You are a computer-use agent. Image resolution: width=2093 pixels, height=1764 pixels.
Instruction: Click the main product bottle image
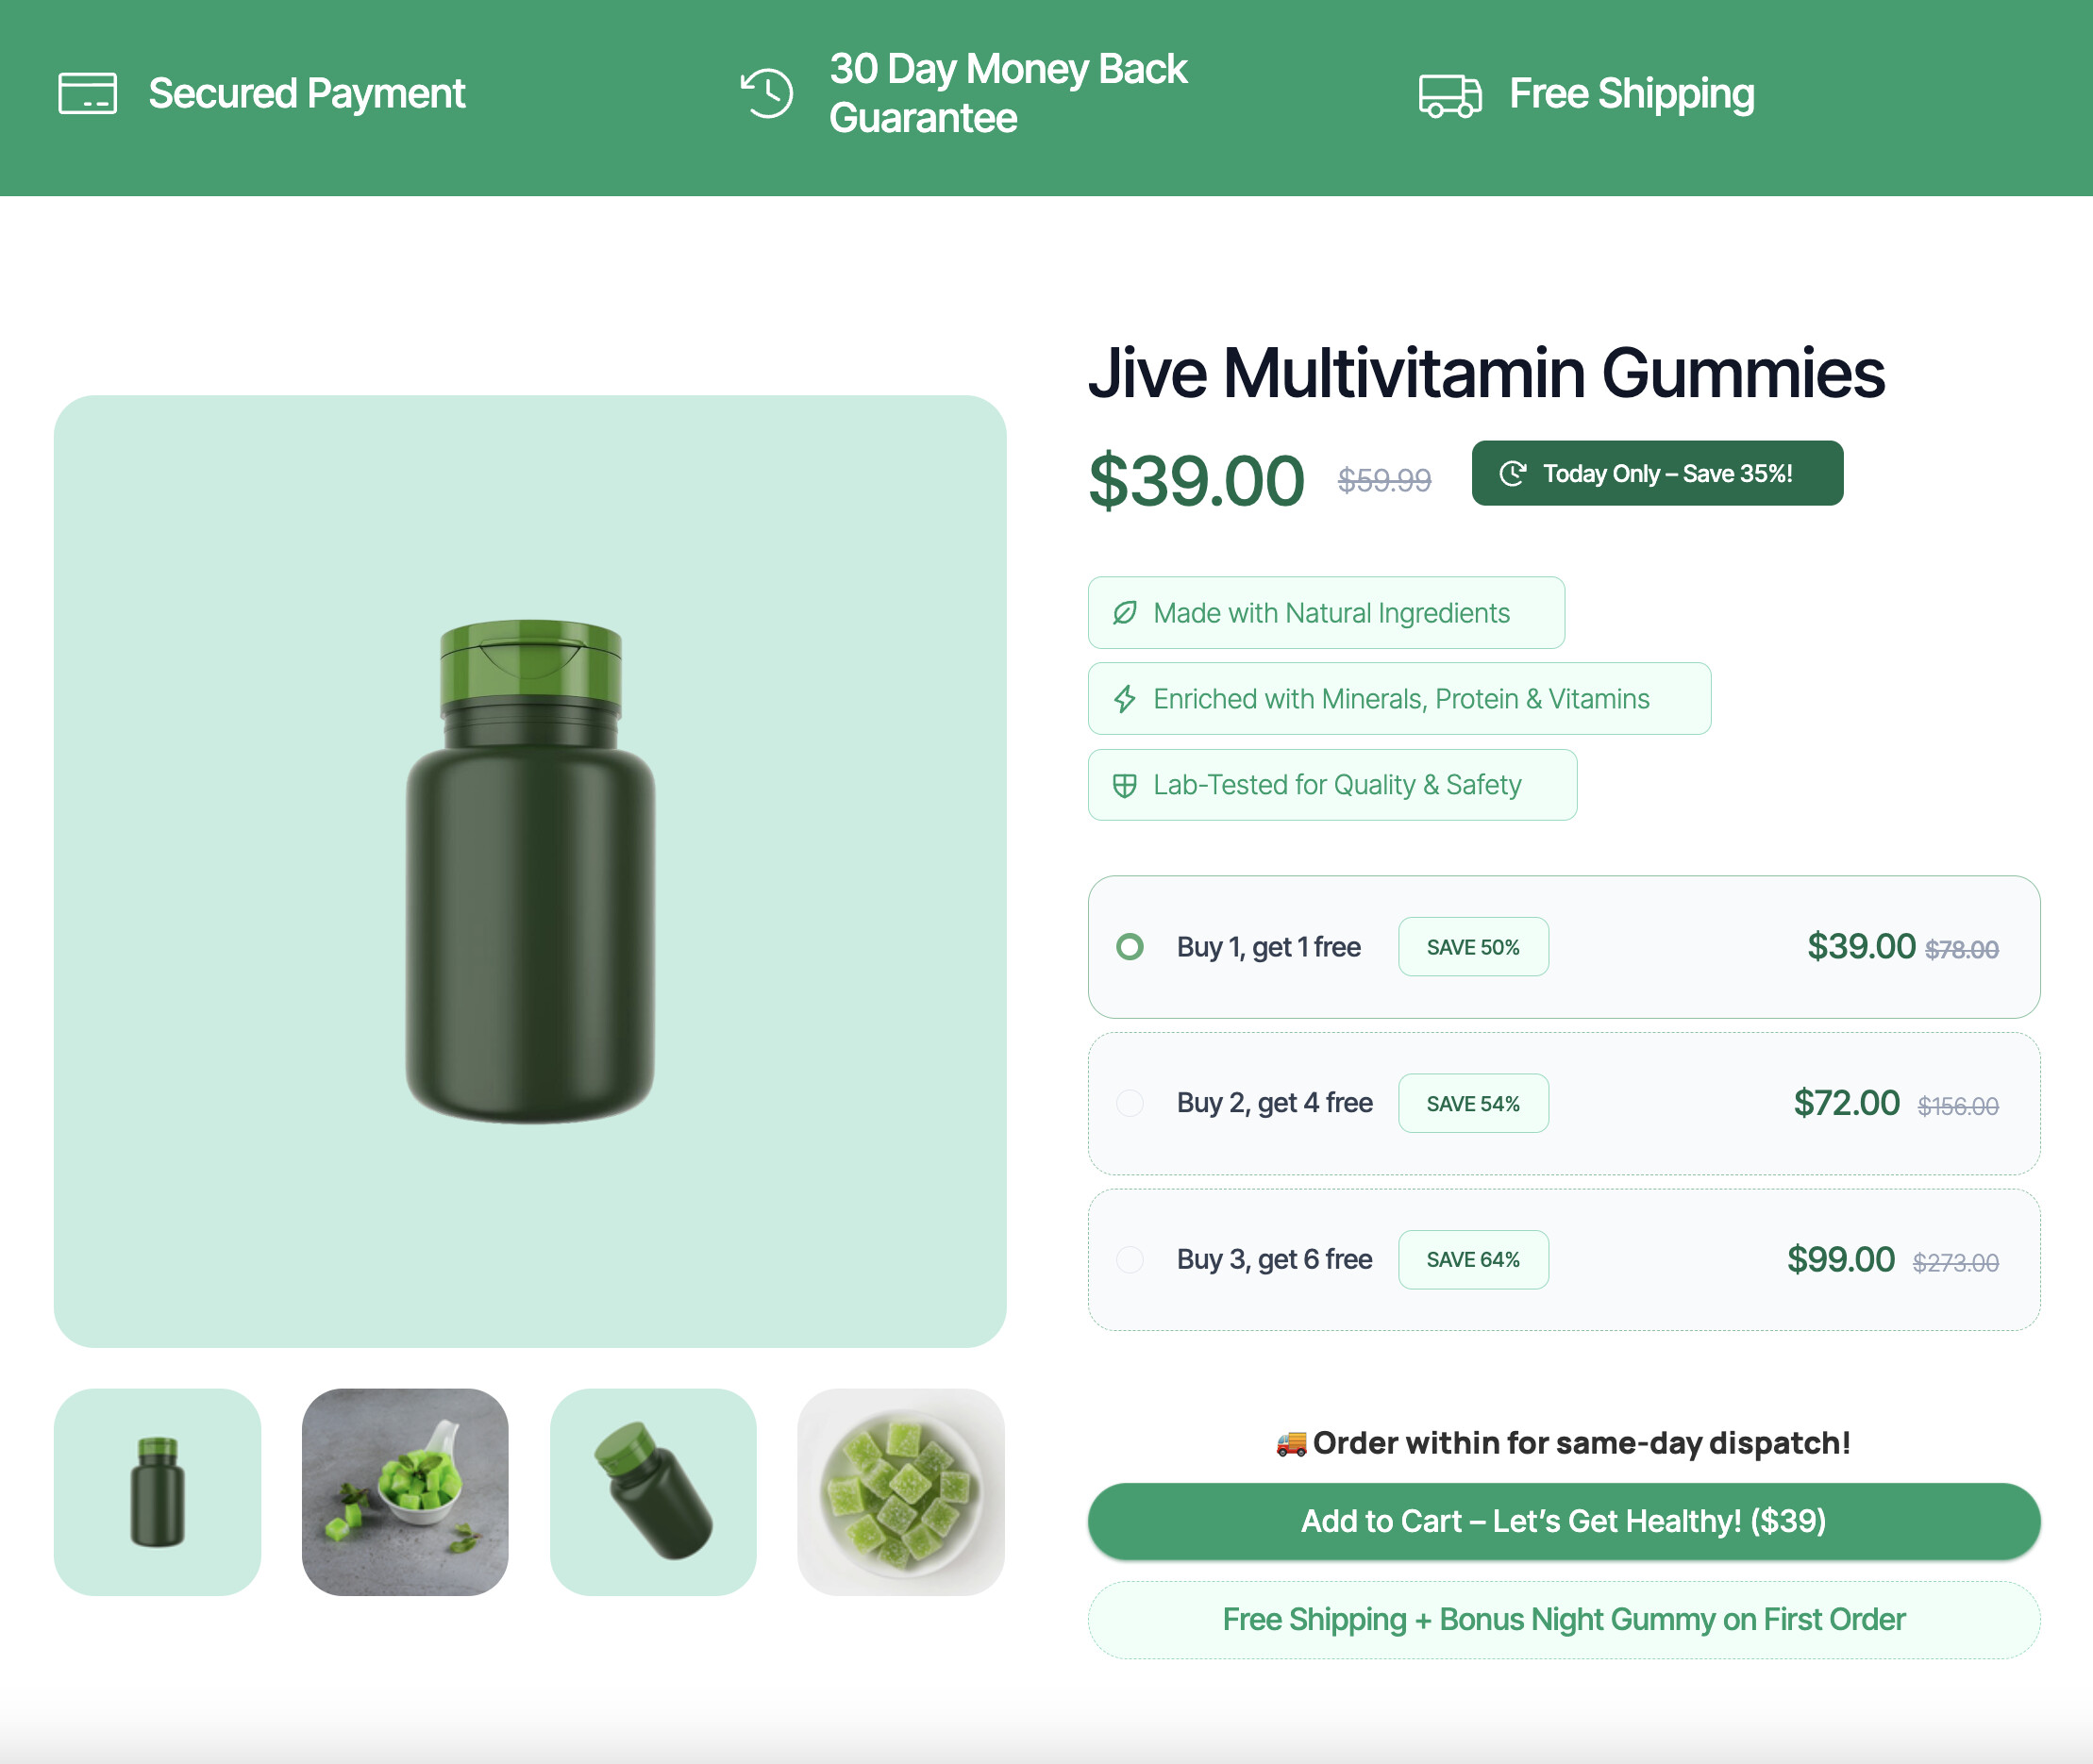tap(530, 871)
